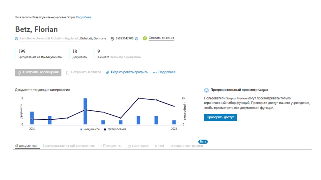321x180 pixels.
Task: Open the Связать с ORCID link
Action: click(161, 38)
